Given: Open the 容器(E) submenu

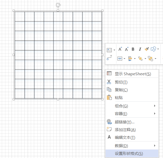Looking at the screenshot, I should (132, 114).
